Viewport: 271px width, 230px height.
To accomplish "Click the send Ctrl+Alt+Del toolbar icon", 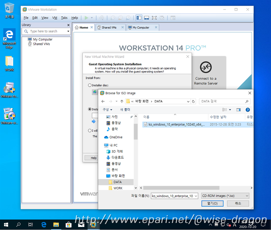I will (102, 18).
